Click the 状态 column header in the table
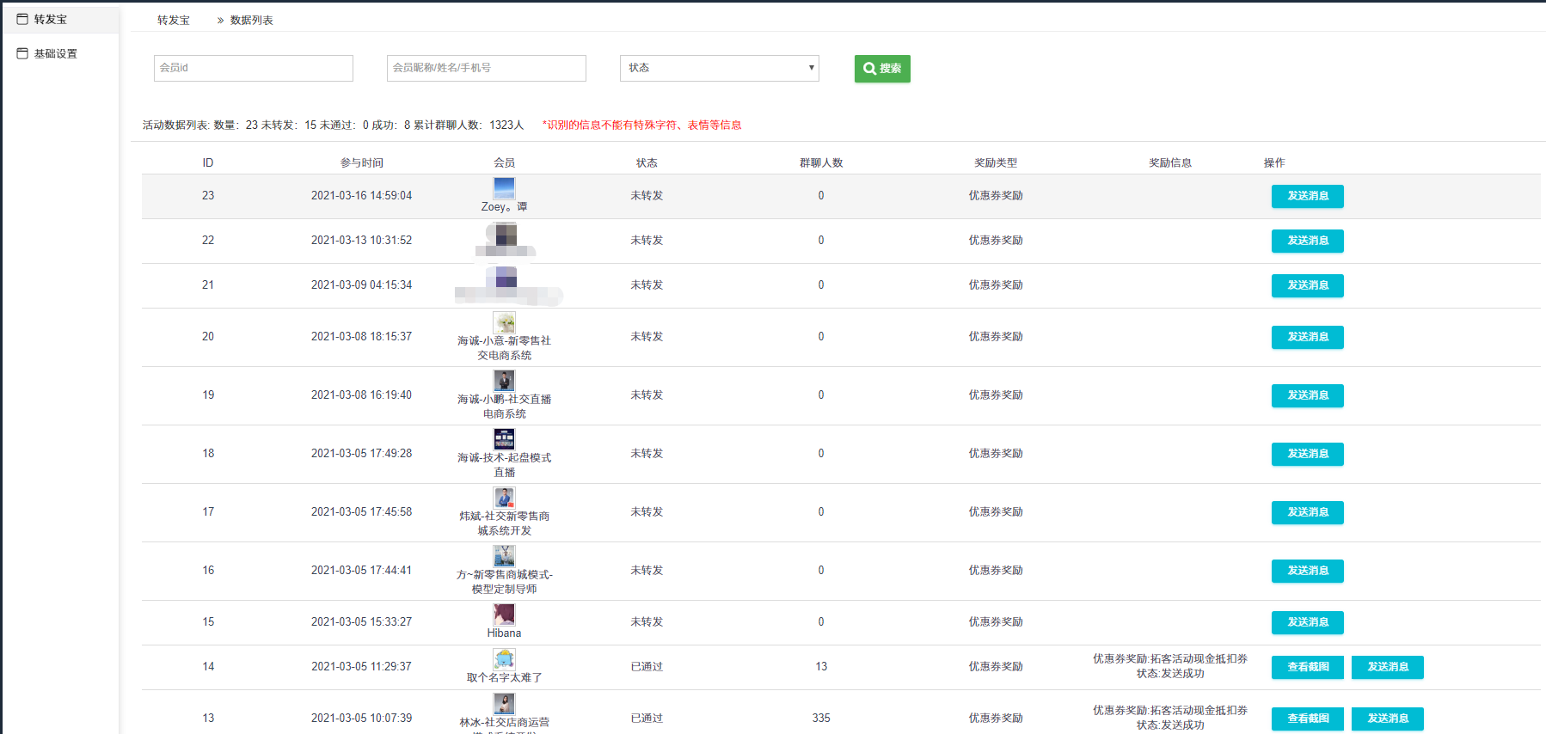Image resolution: width=1546 pixels, height=734 pixels. click(647, 162)
